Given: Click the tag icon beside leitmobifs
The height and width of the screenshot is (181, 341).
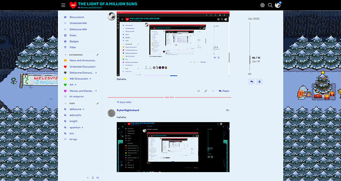Looking at the screenshot, I should click(65, 115).
